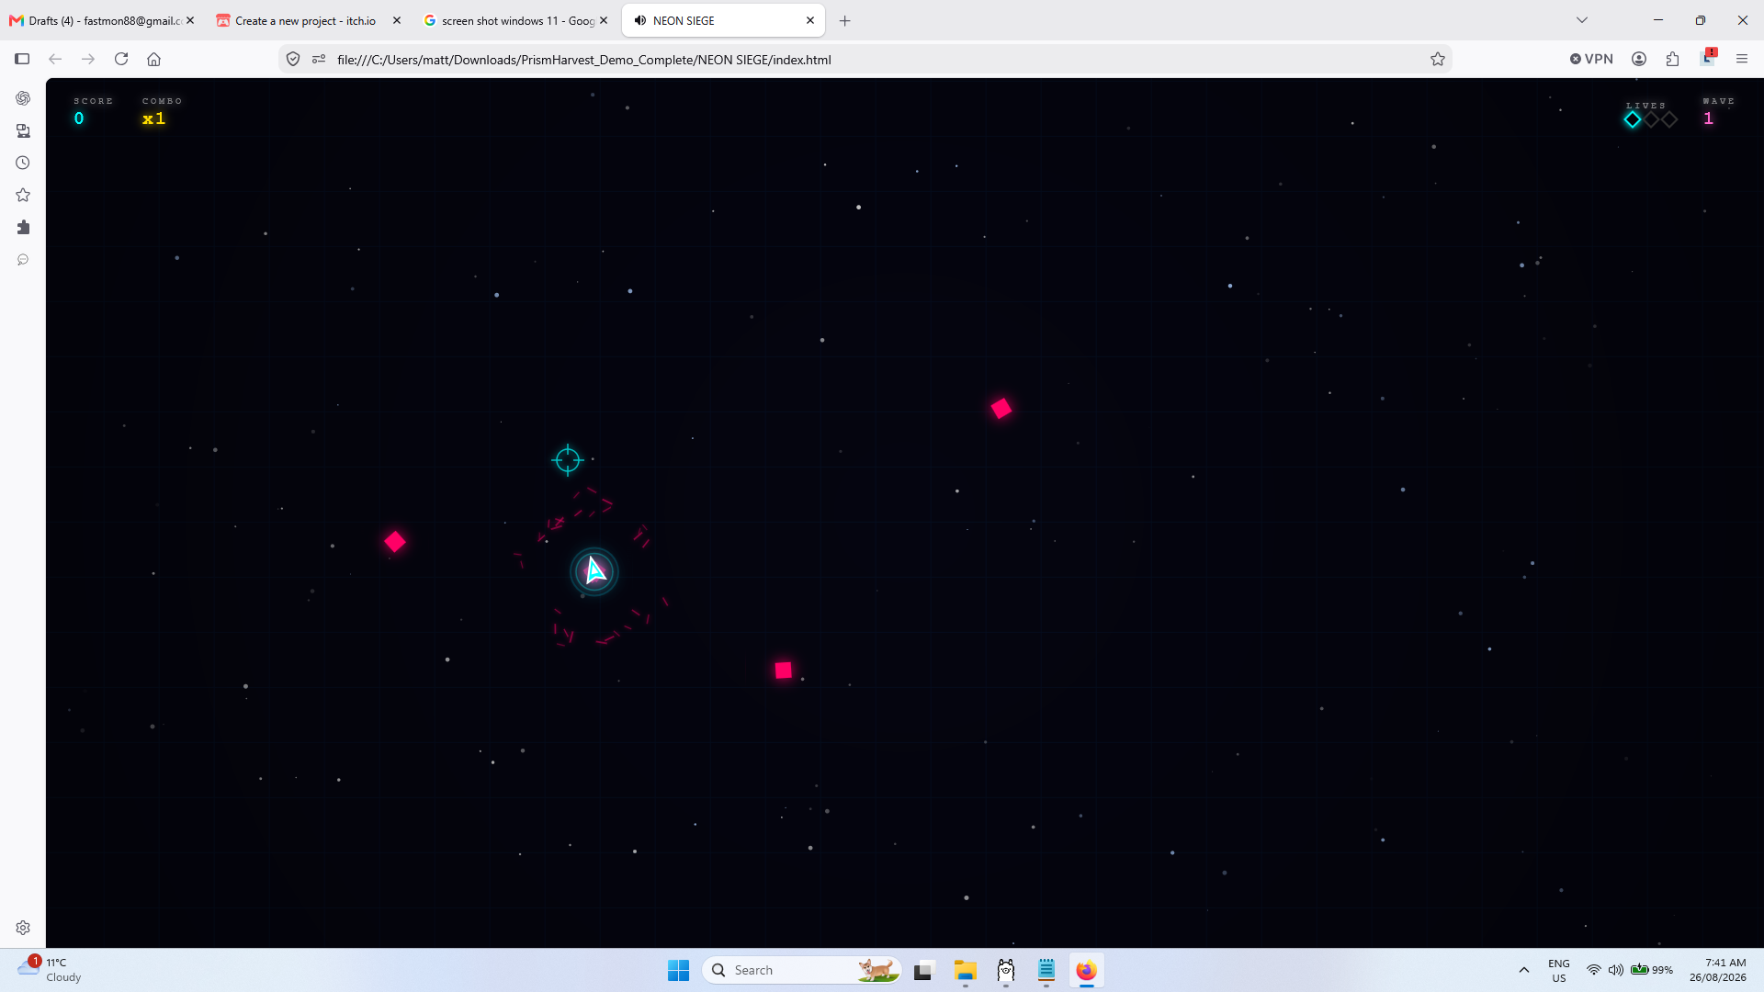
Task: Open History from the sidebar clock icon
Action: (x=23, y=163)
